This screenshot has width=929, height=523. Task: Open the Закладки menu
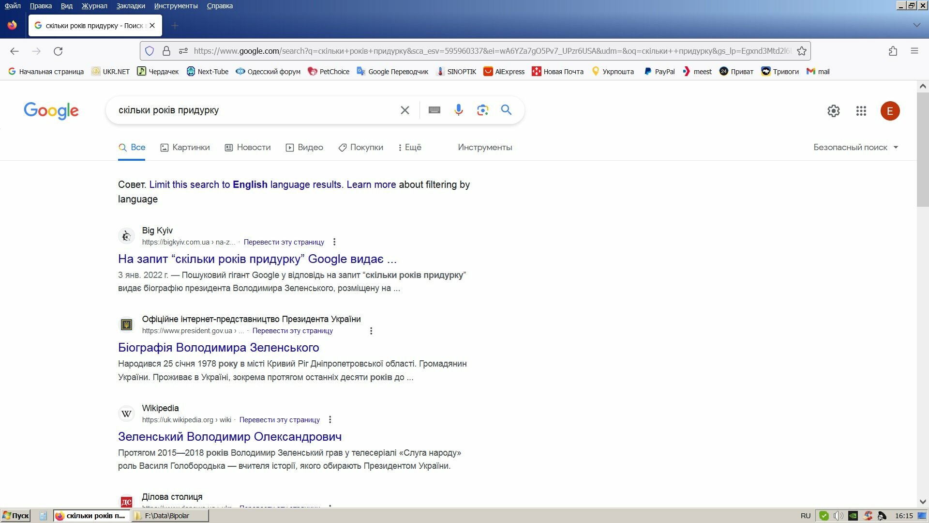click(x=131, y=6)
